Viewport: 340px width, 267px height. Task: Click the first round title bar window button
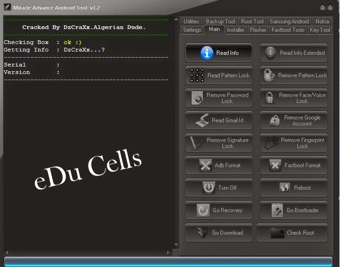323,7
